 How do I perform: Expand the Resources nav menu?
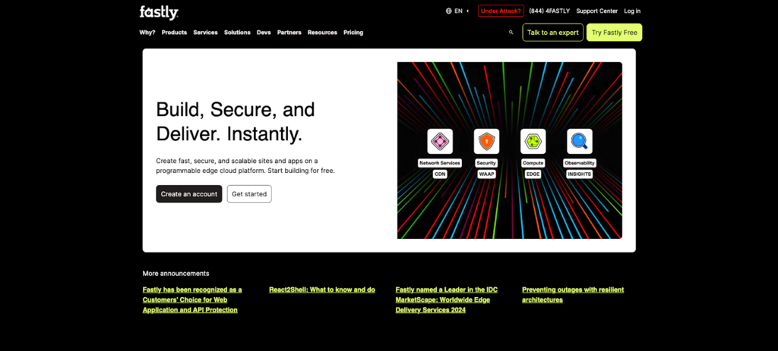(x=322, y=33)
